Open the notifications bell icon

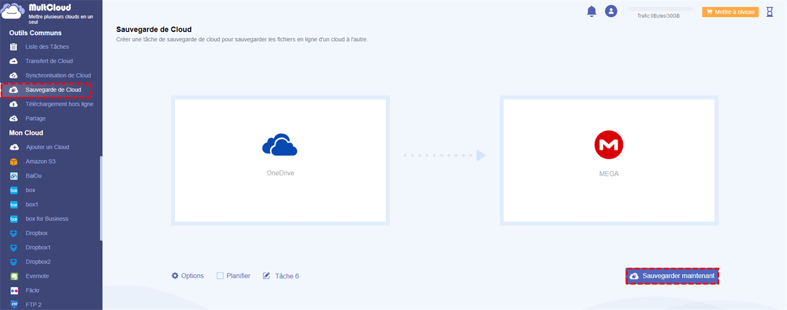tap(591, 11)
